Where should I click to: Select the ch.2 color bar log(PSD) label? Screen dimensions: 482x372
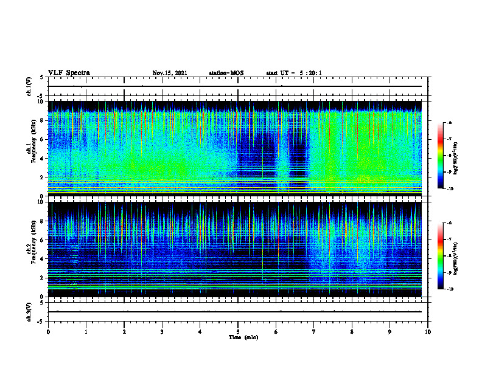(456, 258)
